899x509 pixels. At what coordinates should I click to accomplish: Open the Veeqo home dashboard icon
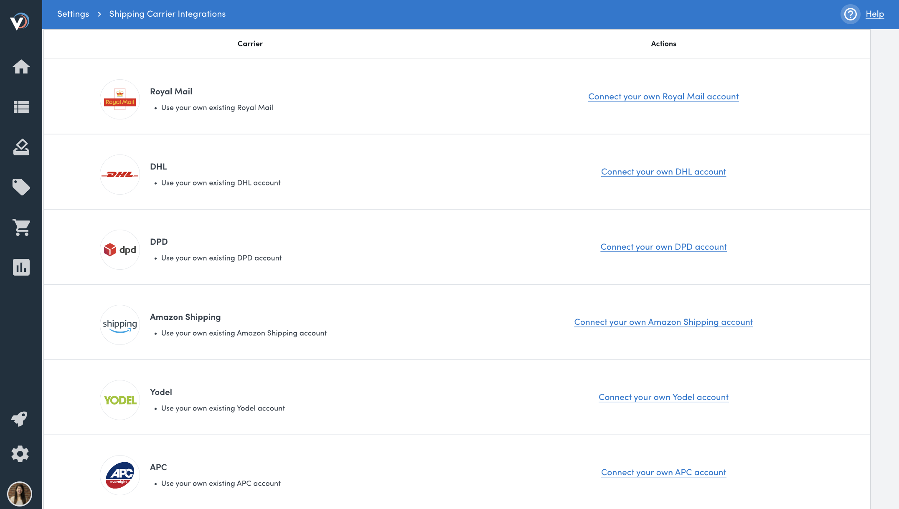pos(21,67)
